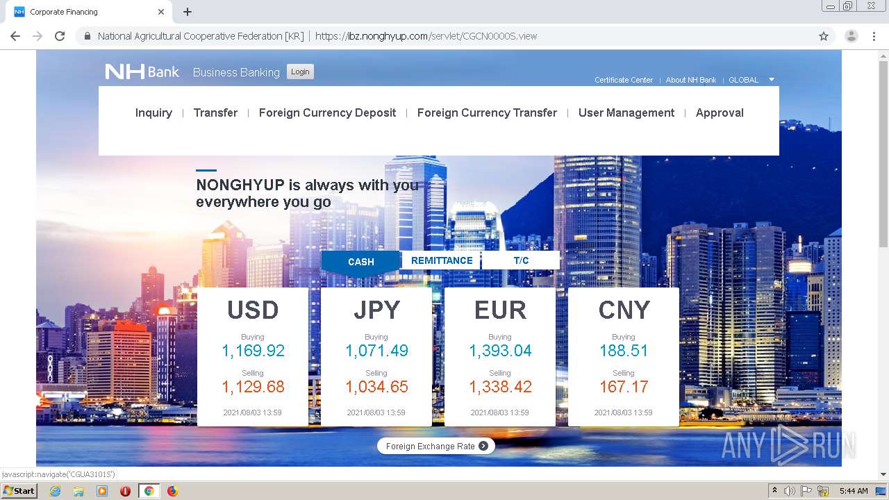
Task: Click the page vertical scrollbar
Action: 883,153
